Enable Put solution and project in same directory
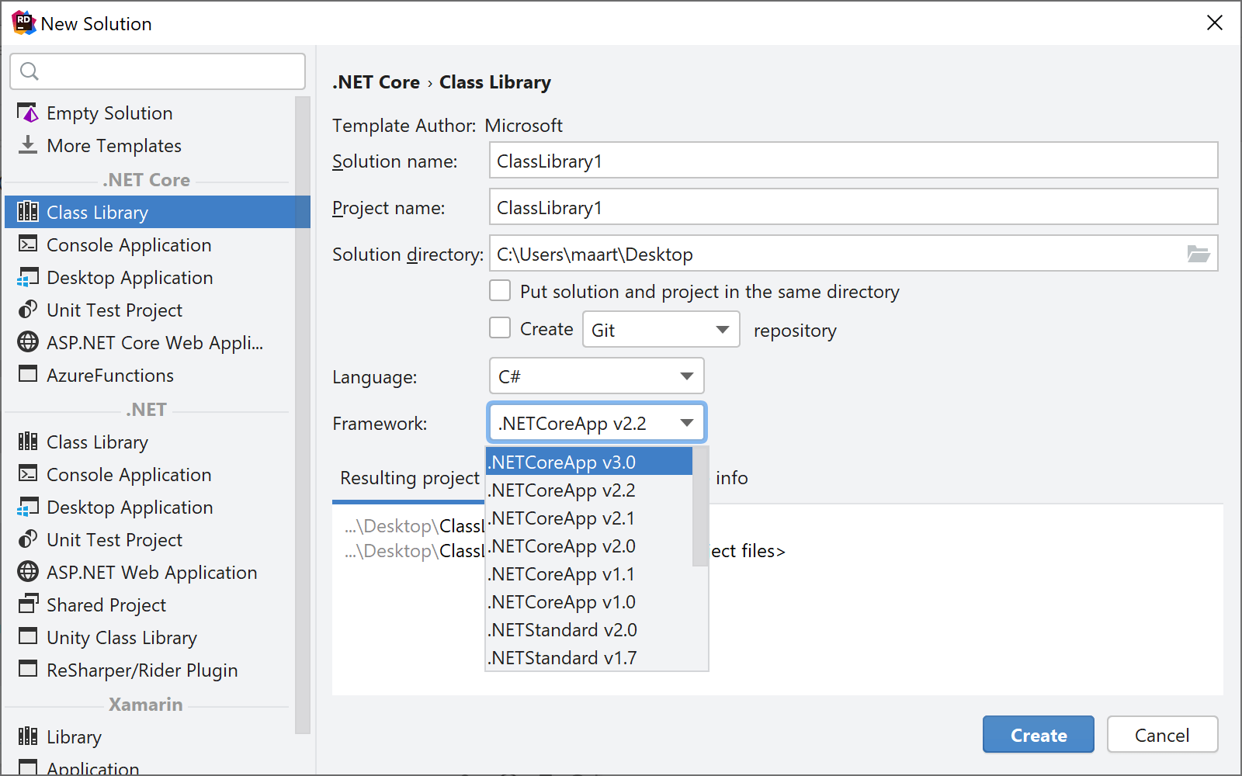This screenshot has width=1242, height=776. click(500, 291)
